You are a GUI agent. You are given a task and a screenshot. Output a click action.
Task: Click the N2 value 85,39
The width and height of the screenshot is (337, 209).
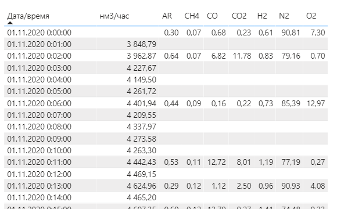click(x=291, y=103)
